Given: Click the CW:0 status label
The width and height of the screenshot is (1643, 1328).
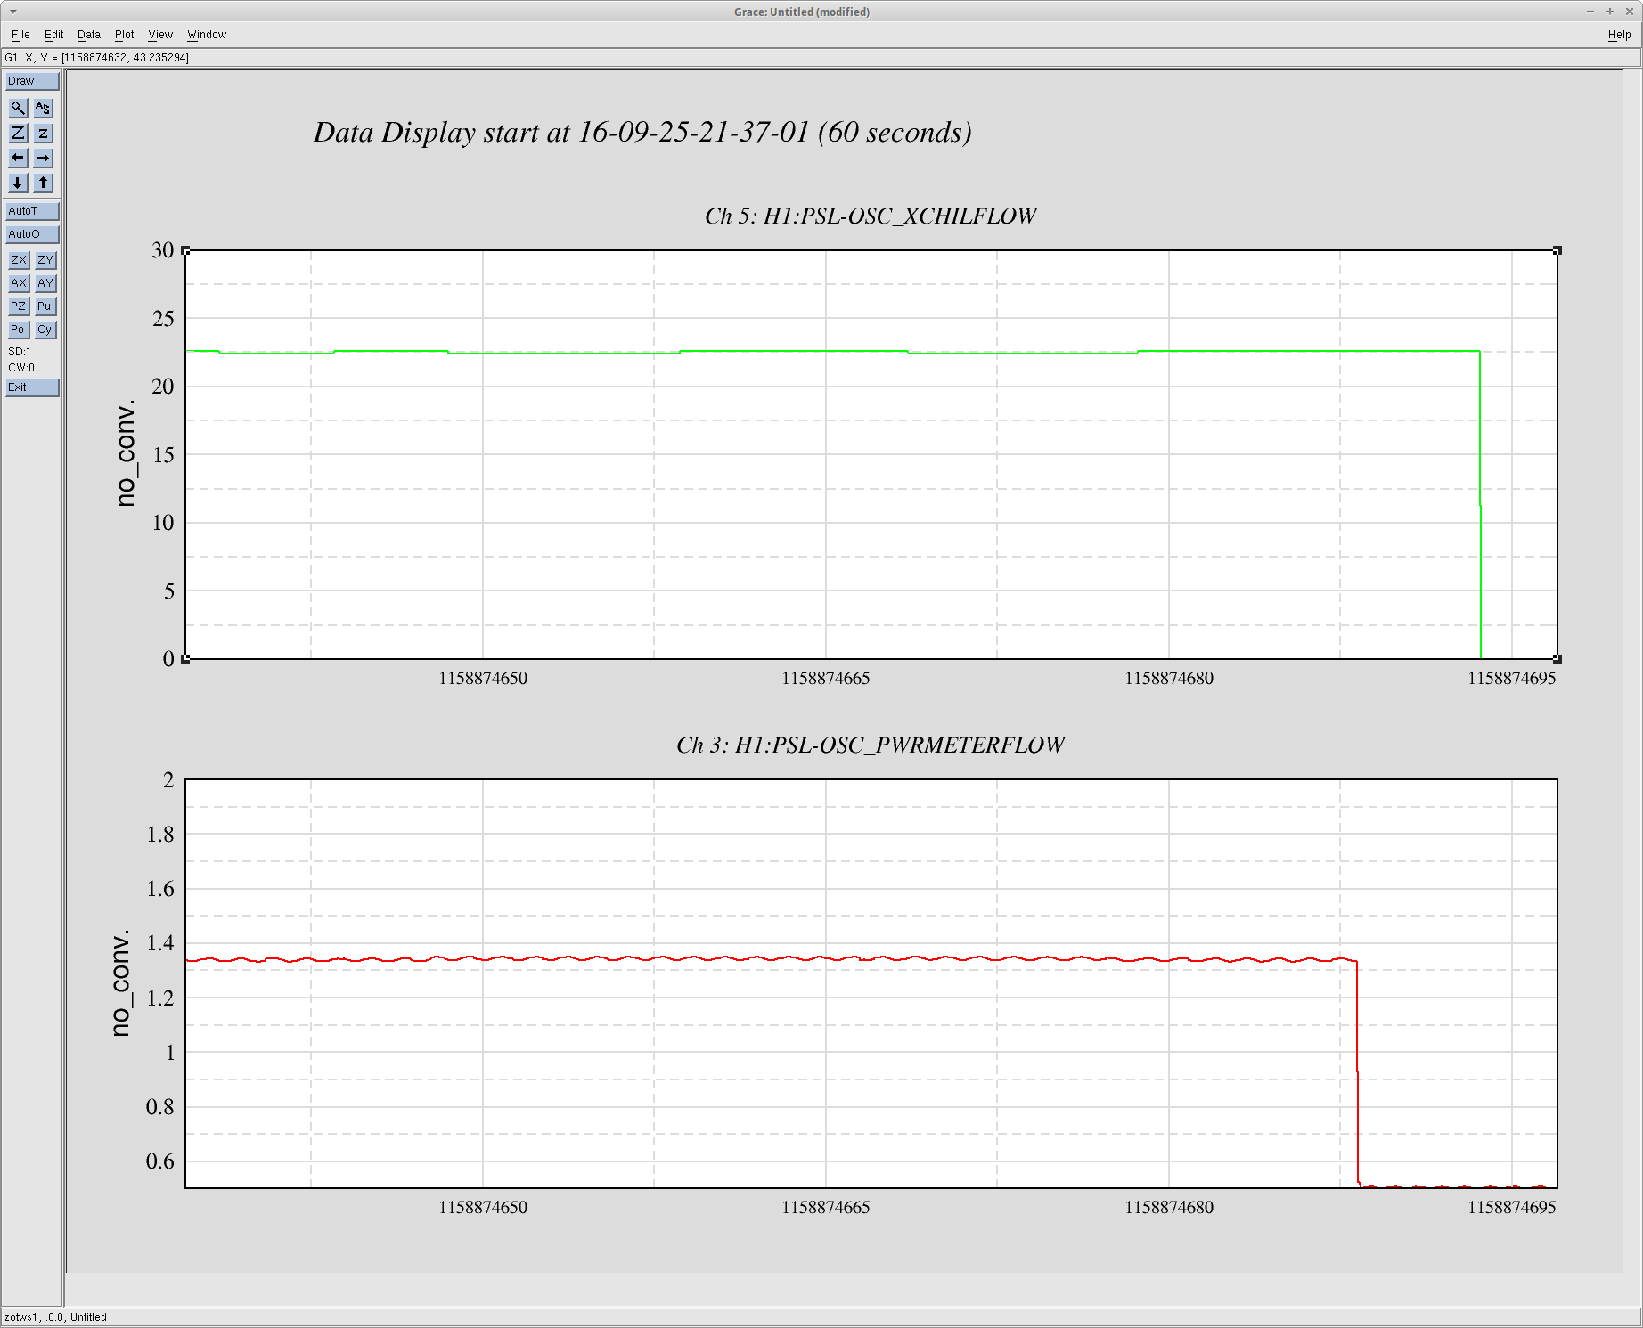Looking at the screenshot, I should pos(21,368).
